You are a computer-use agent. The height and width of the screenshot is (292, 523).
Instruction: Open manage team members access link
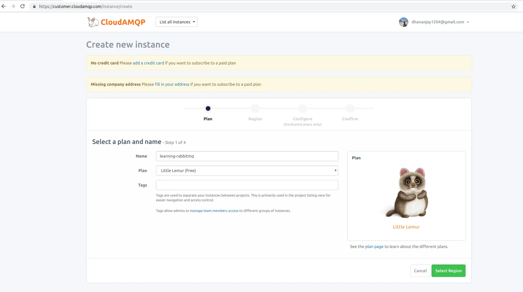[214, 211]
